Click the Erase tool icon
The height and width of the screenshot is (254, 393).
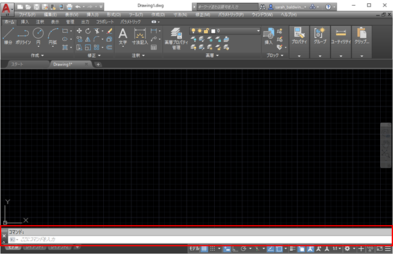tap(110, 31)
